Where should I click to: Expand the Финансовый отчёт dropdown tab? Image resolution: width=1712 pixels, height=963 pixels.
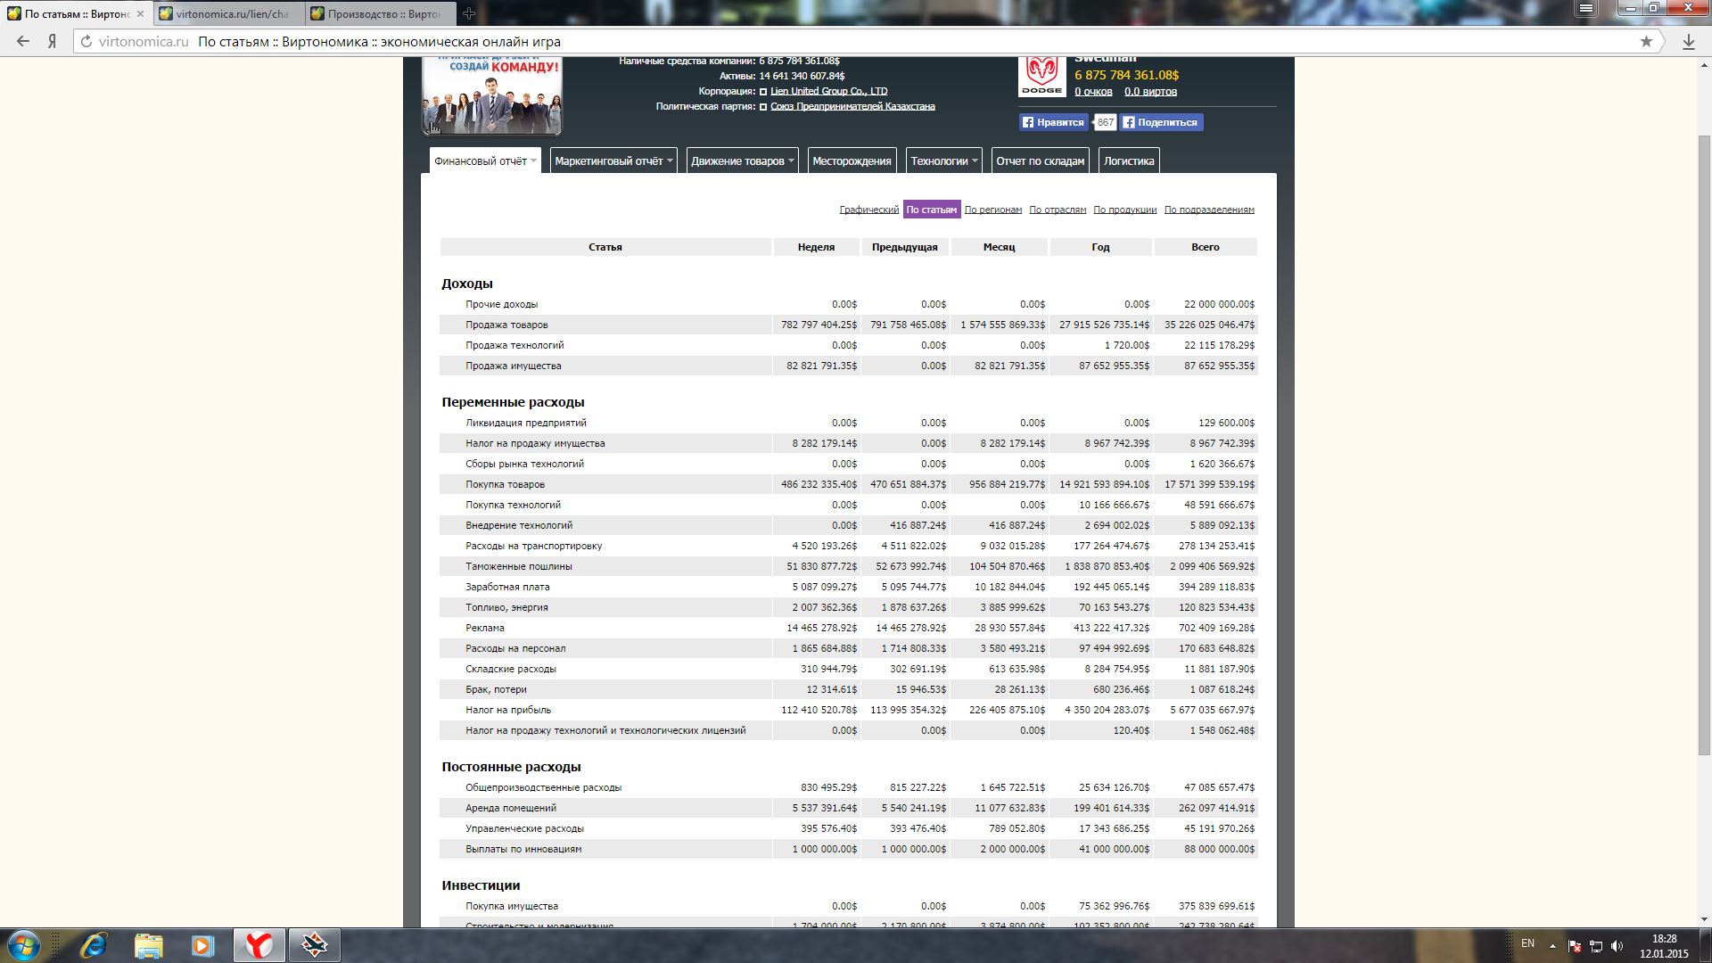485,161
